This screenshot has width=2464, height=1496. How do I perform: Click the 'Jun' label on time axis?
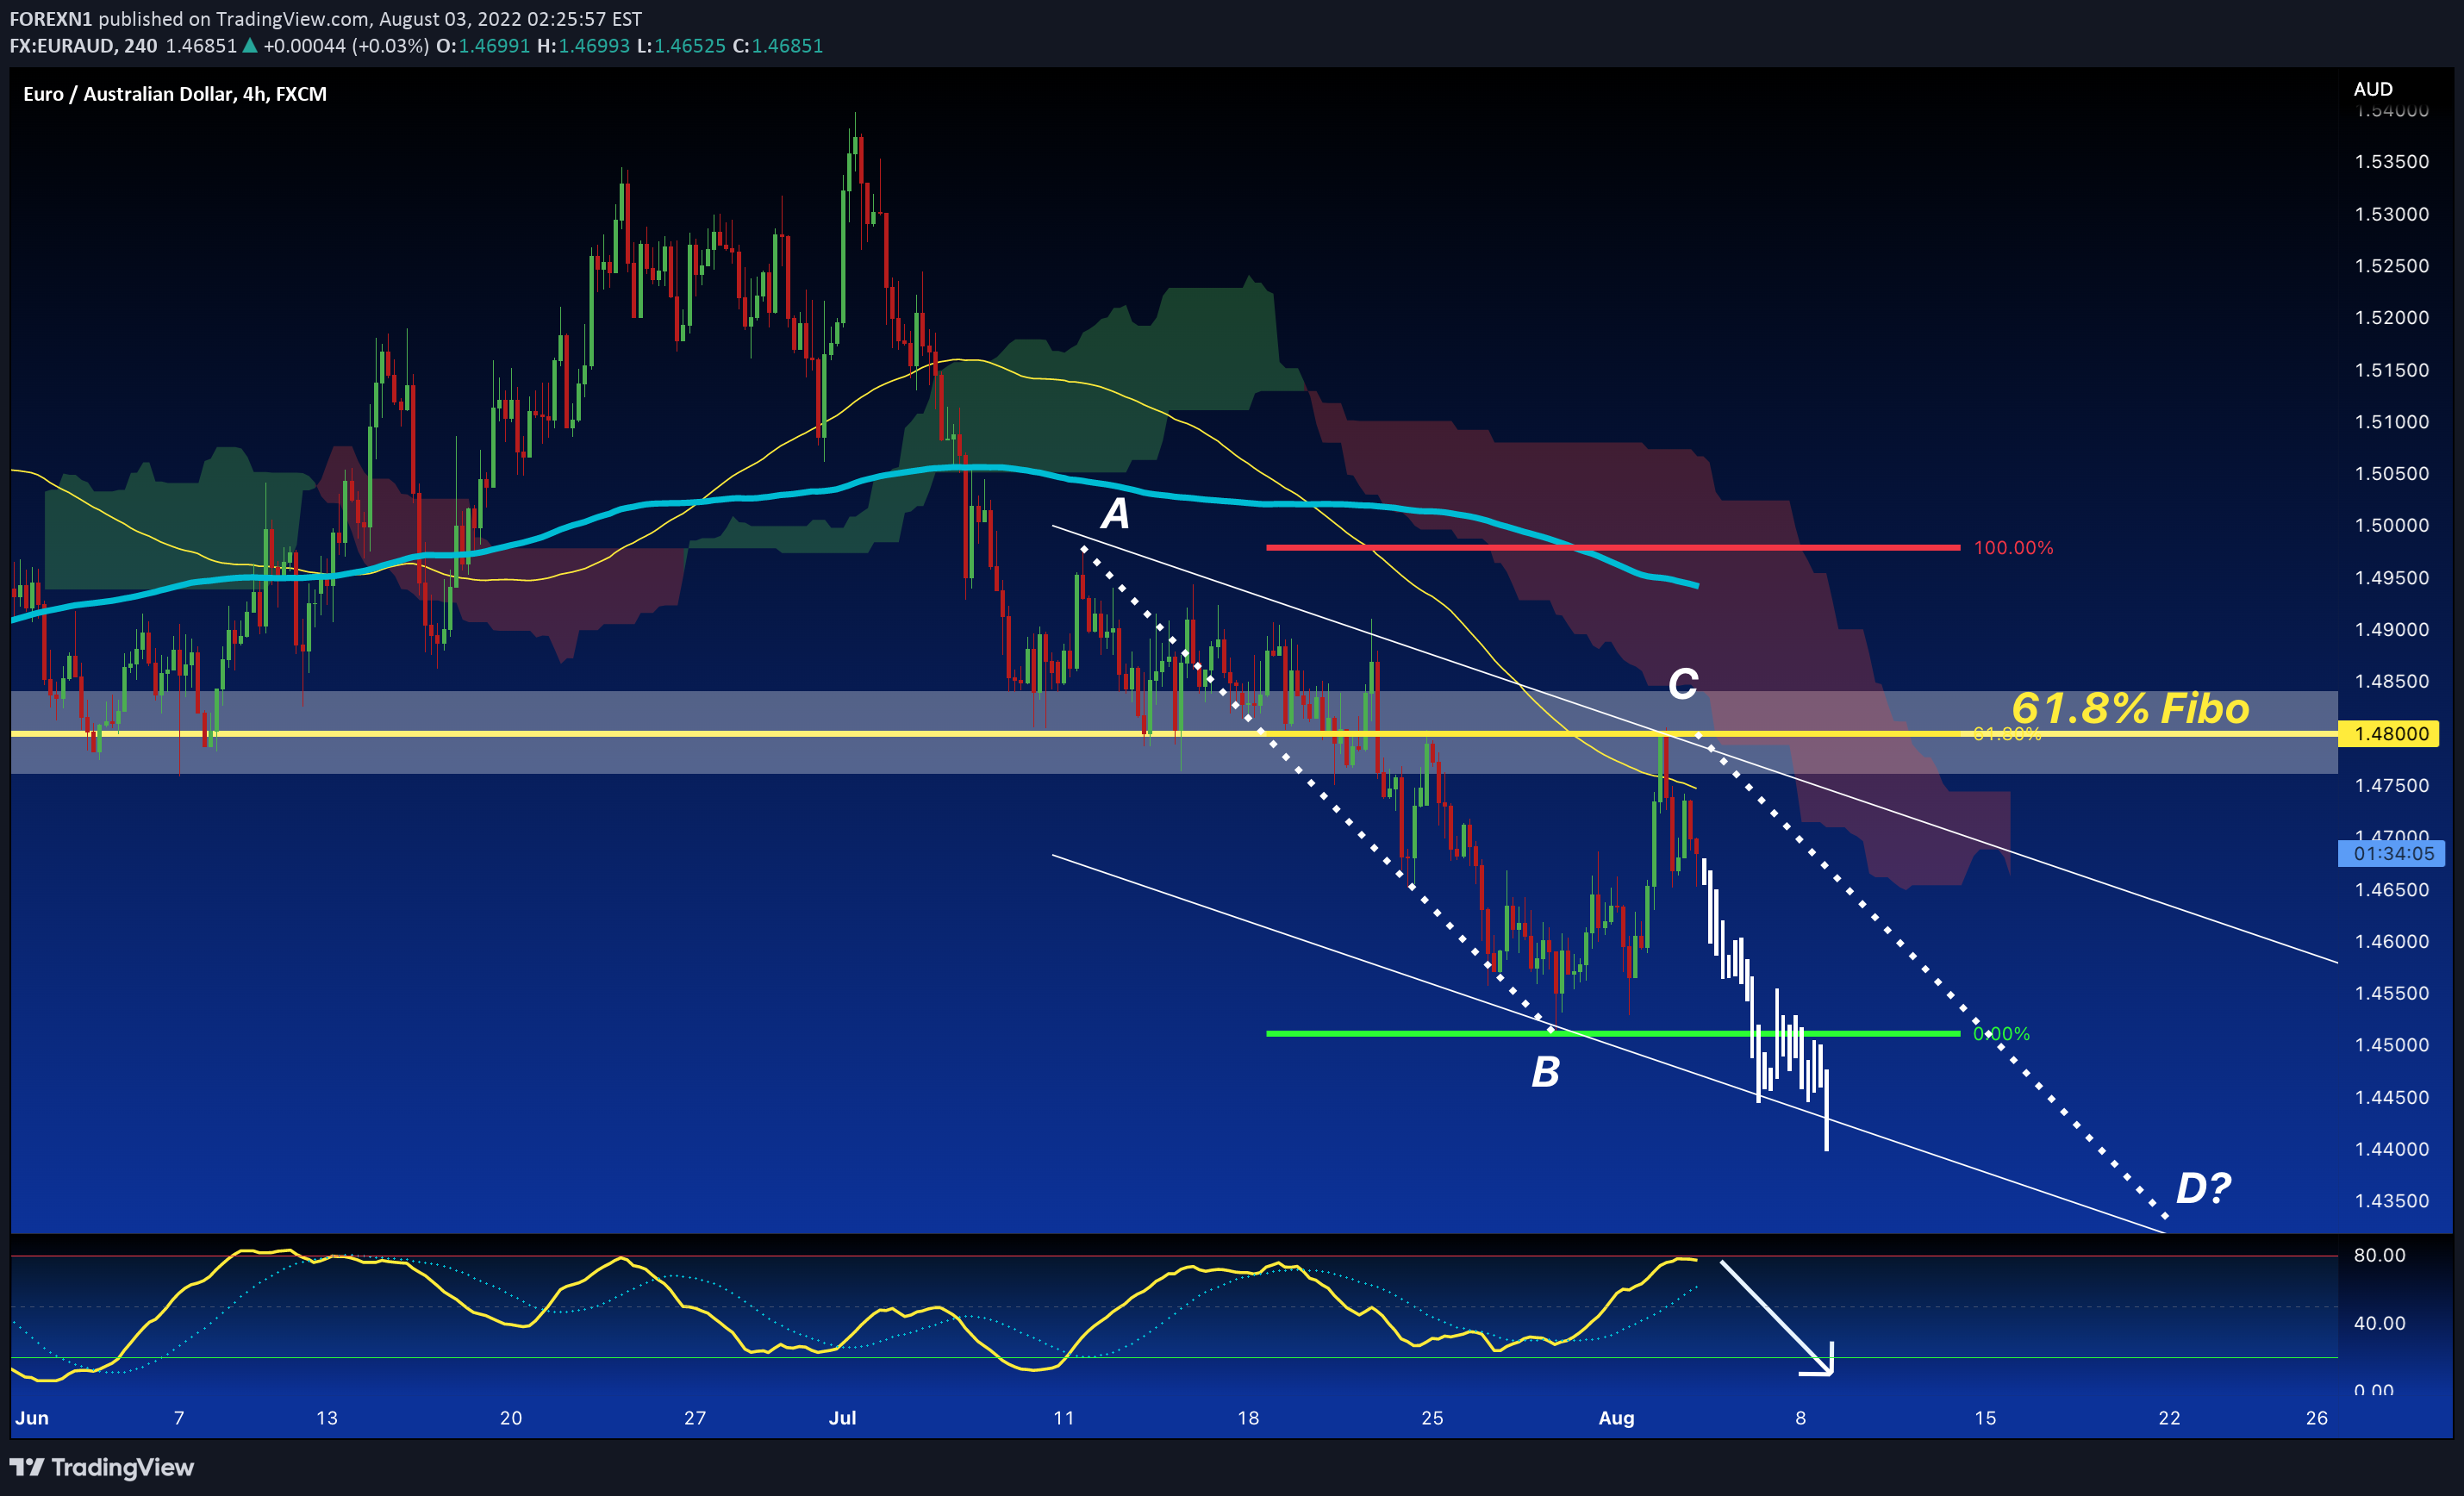click(32, 1417)
